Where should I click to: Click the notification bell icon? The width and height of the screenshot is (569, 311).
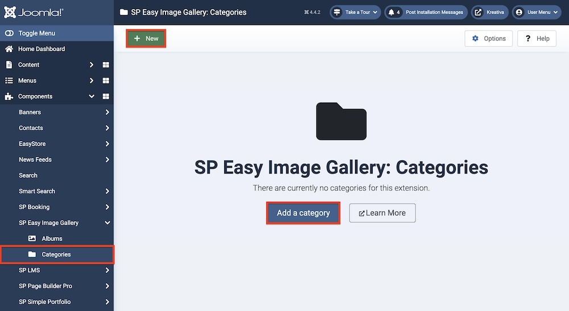391,13
